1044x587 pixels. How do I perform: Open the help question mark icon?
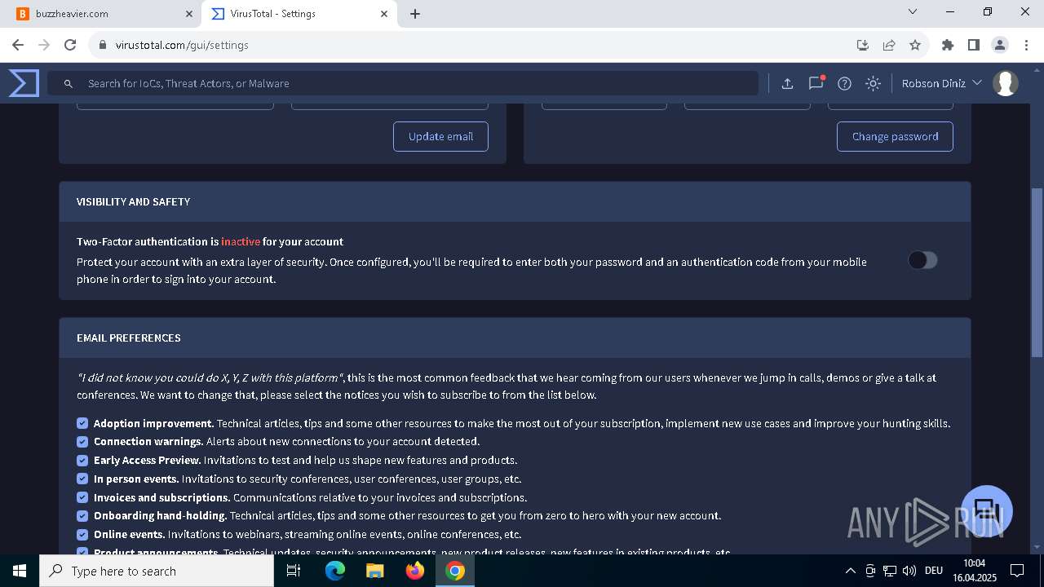pos(844,83)
